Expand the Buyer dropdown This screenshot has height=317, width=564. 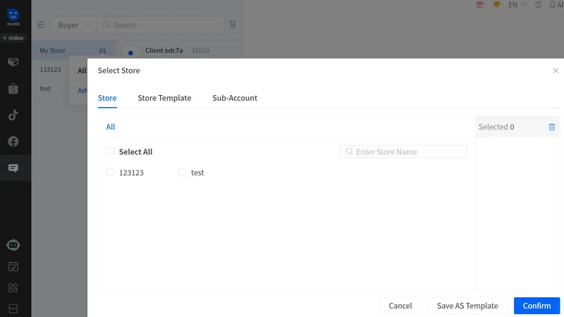73,25
